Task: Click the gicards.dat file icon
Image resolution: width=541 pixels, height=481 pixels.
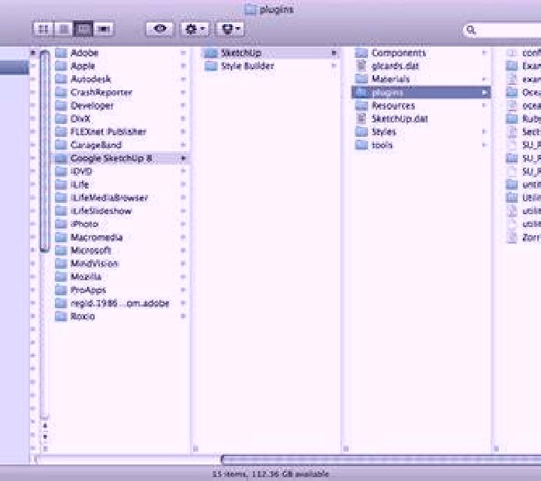Action: [x=361, y=66]
